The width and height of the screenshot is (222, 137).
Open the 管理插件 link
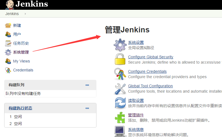pyautogui.click(x=136, y=115)
